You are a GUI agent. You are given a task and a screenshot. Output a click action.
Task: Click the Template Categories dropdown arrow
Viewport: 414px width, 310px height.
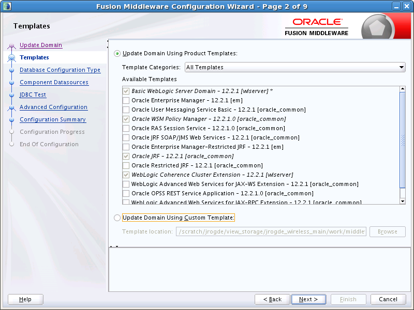pos(402,67)
